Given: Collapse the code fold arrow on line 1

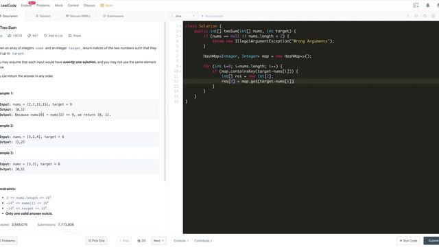Looking at the screenshot, I should 180,26.
